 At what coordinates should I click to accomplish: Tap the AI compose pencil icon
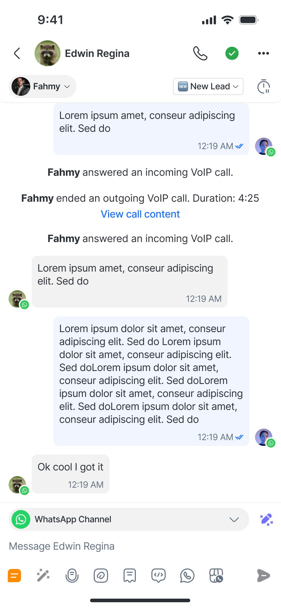coord(267,519)
